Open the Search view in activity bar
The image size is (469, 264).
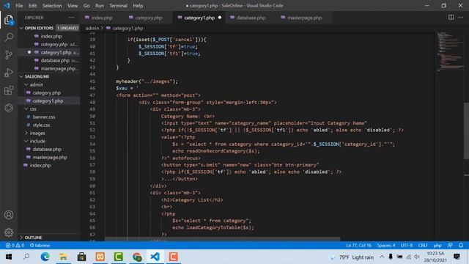point(9,37)
